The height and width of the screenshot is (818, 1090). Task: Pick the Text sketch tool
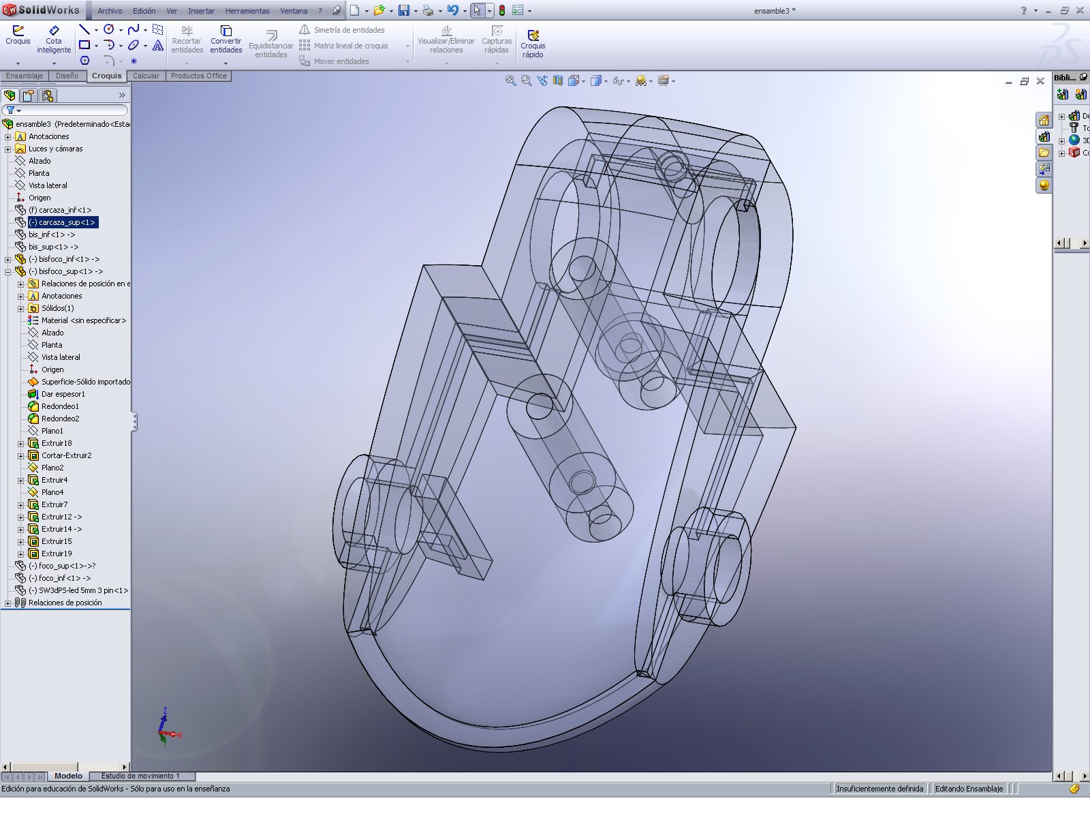pos(158,45)
